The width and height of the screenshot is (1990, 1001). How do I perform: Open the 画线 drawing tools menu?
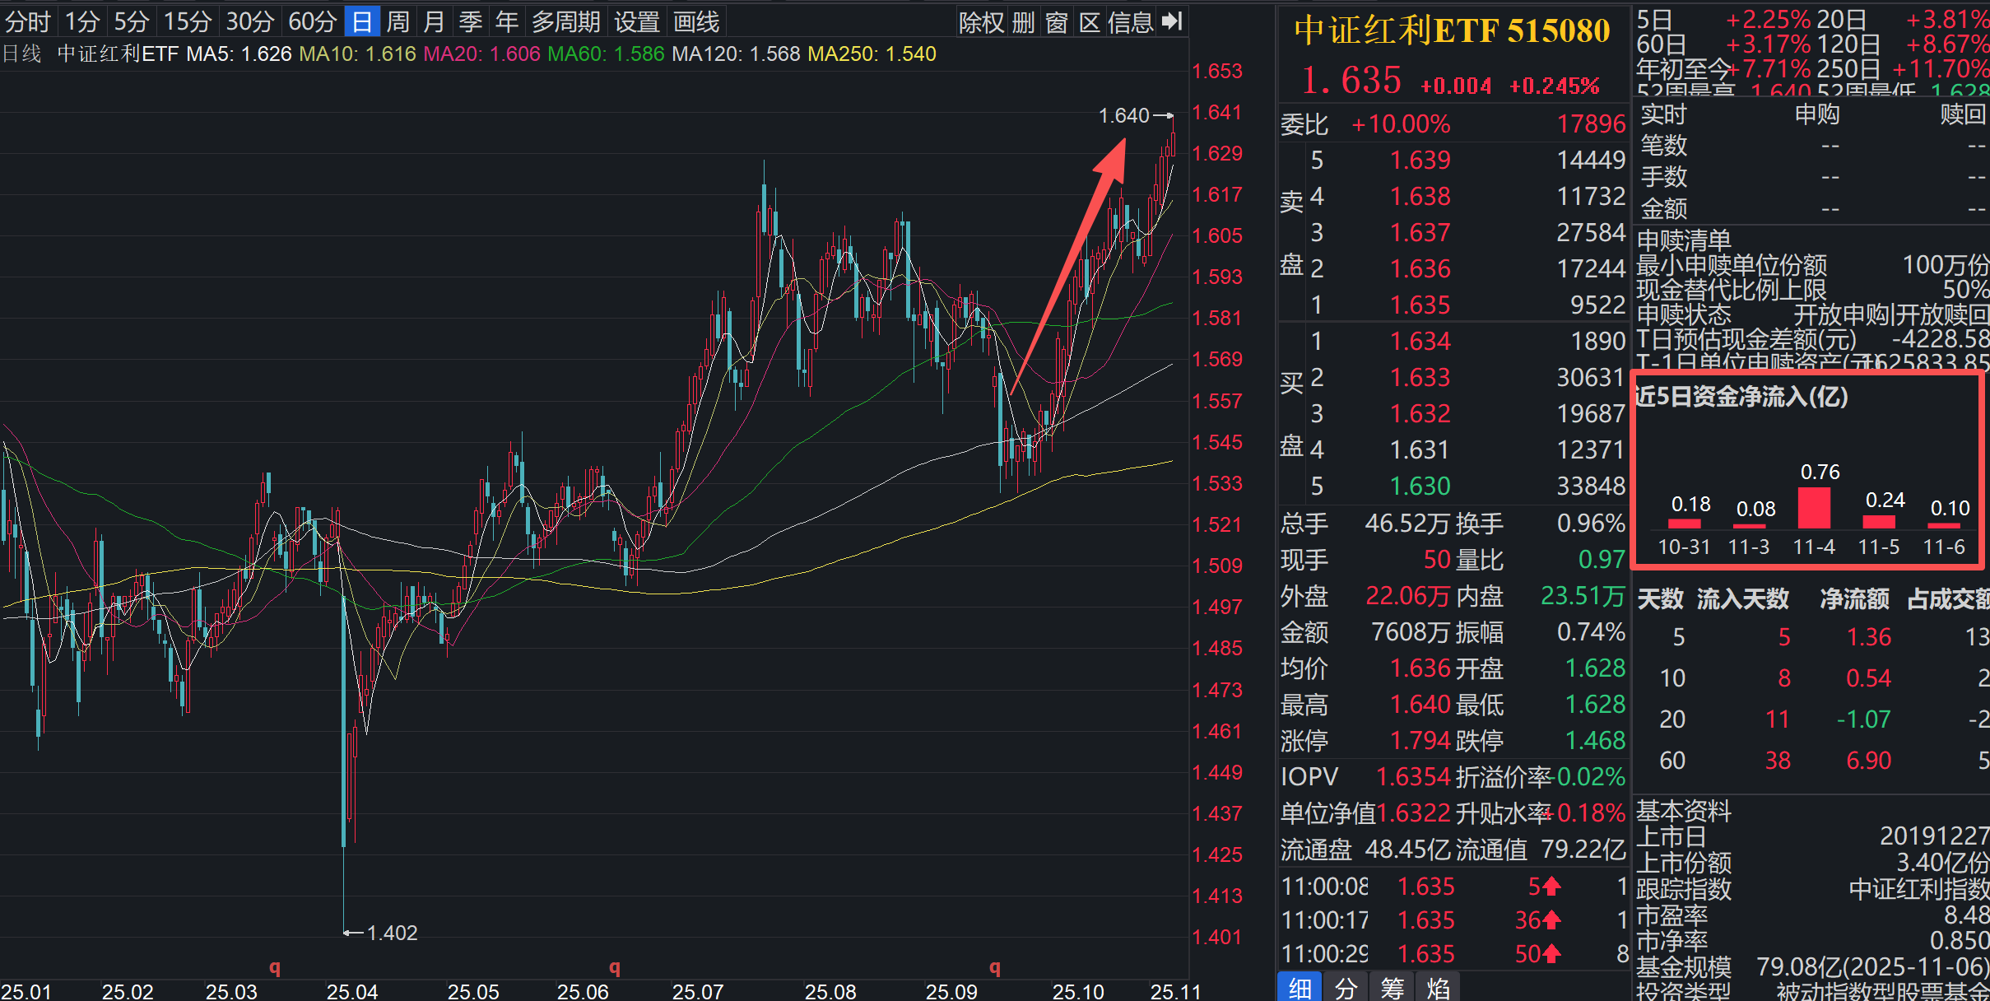[x=696, y=21]
